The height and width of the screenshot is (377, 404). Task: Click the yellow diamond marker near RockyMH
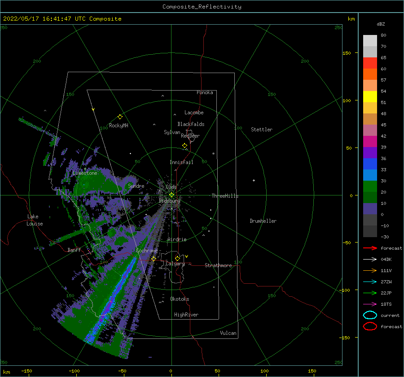120,117
